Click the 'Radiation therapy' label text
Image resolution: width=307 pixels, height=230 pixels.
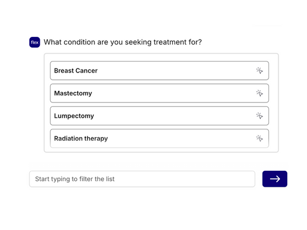(81, 139)
